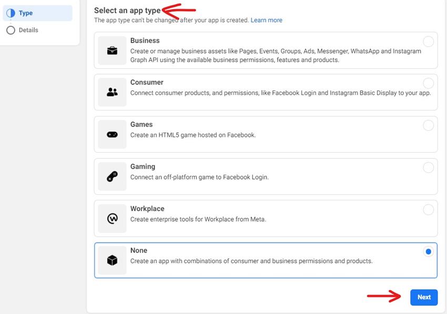
Task: Select the Gaming radio button
Action: (x=429, y=166)
